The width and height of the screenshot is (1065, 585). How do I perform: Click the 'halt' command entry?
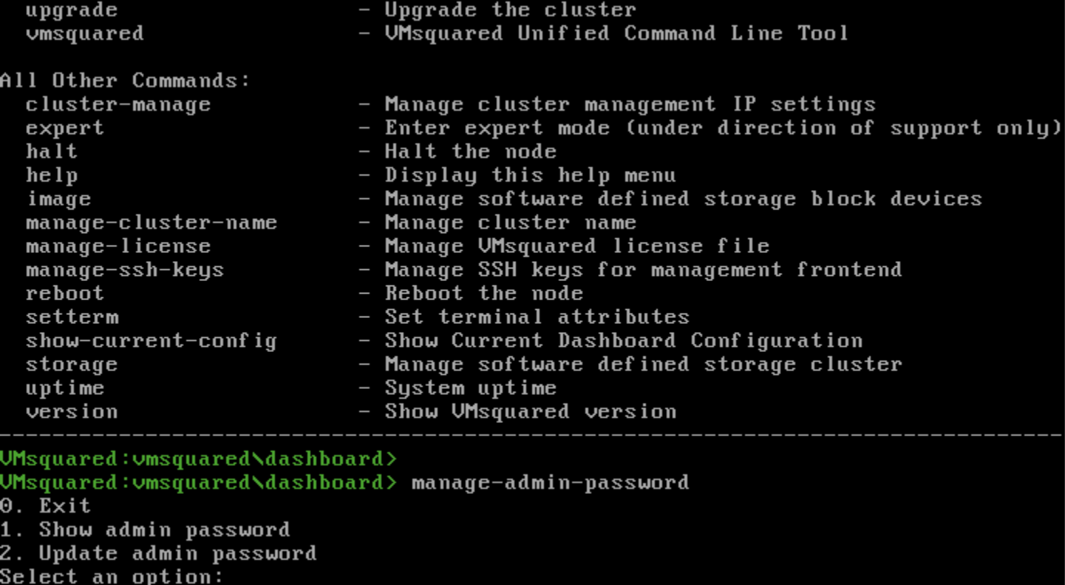tap(52, 152)
